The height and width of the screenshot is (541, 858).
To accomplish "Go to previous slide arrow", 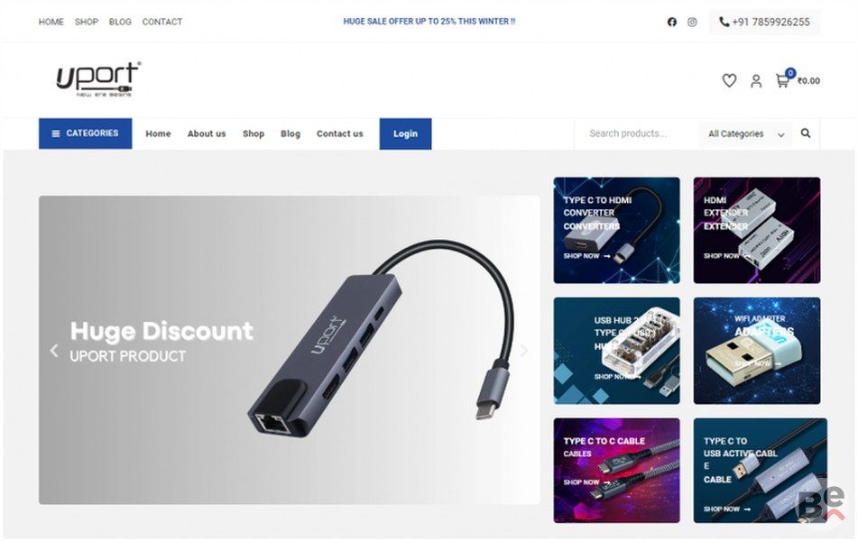I will click(x=53, y=350).
